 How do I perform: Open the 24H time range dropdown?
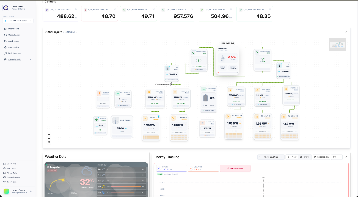[337, 157]
